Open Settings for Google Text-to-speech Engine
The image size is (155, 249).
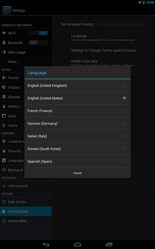tap(103, 50)
